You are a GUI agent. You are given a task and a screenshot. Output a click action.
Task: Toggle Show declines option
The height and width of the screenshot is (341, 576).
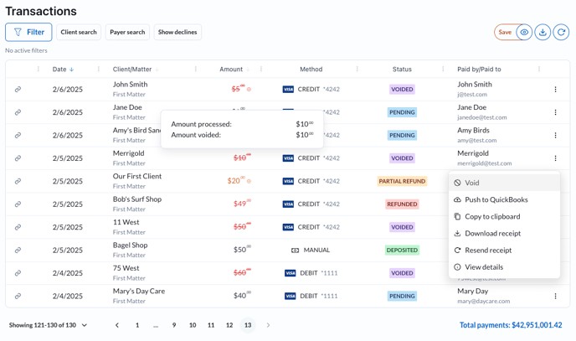pos(177,33)
